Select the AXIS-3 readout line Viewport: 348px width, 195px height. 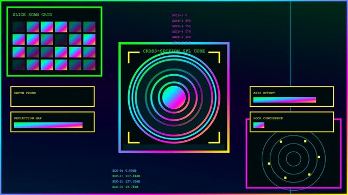(181, 26)
